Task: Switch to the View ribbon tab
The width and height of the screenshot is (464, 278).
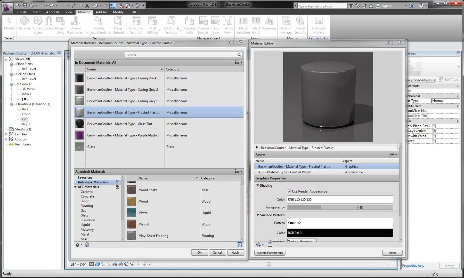Action: pos(69,12)
